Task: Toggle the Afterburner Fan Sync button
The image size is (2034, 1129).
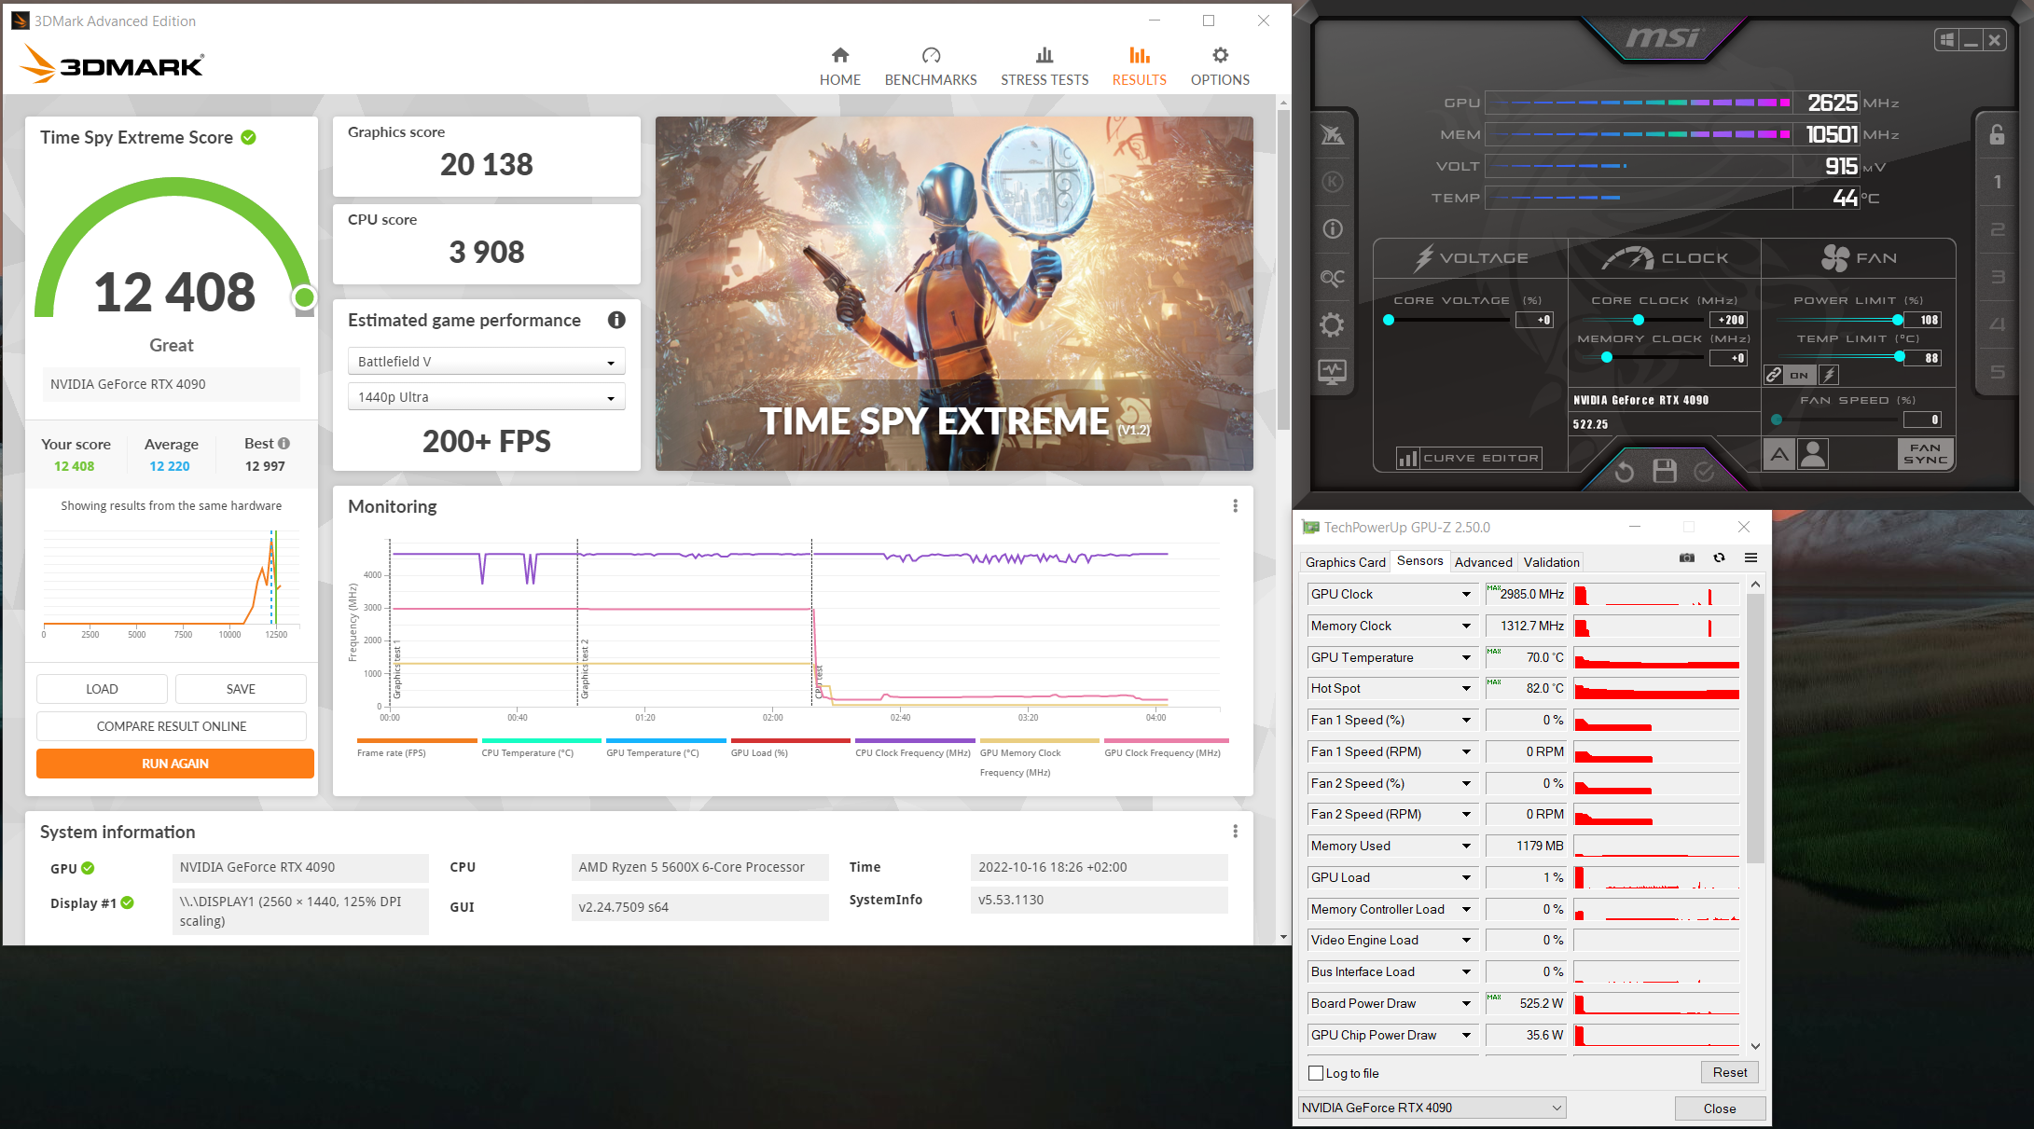Action: click(1925, 454)
